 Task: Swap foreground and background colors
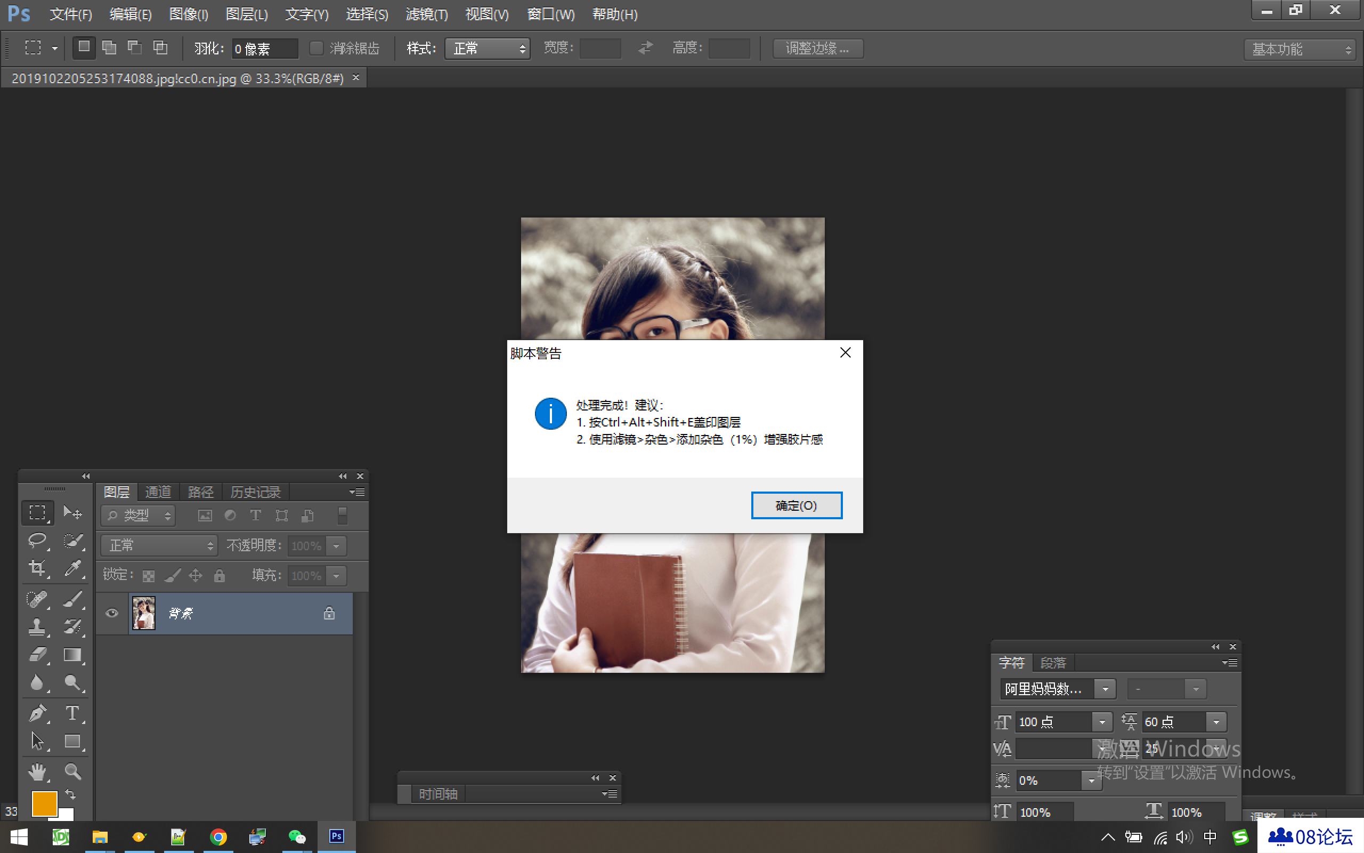pyautogui.click(x=70, y=794)
